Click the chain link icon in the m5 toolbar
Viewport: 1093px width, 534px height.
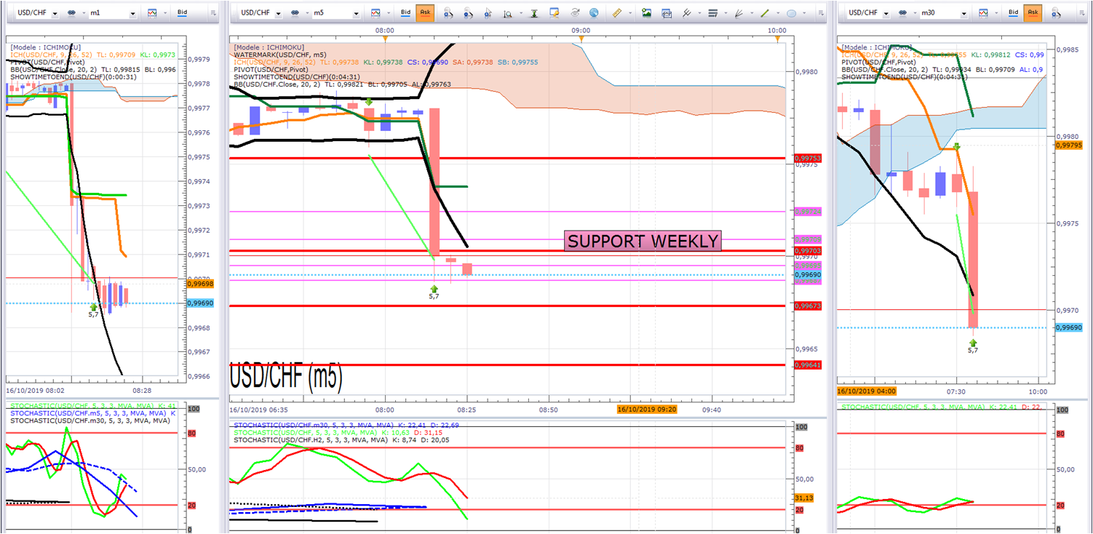point(295,13)
